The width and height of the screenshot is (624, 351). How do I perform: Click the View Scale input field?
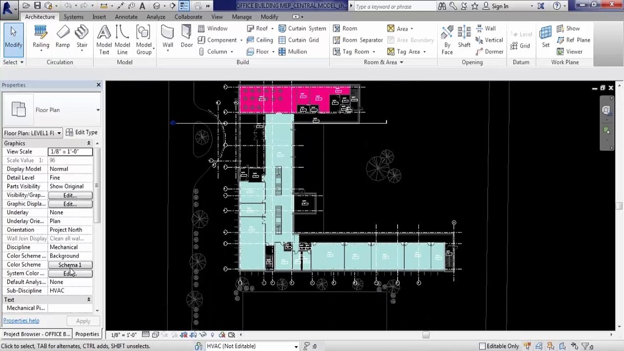[x=70, y=152]
